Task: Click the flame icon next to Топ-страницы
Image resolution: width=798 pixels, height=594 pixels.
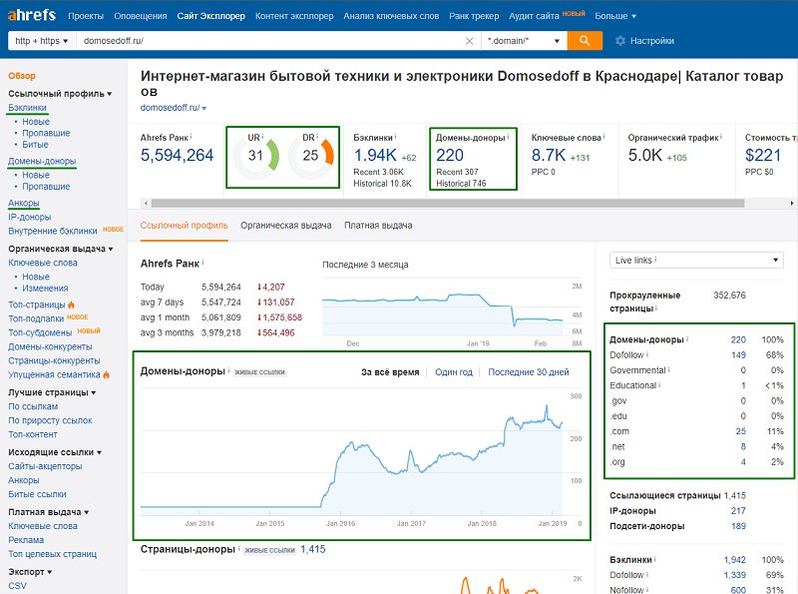Action: pyautogui.click(x=71, y=304)
